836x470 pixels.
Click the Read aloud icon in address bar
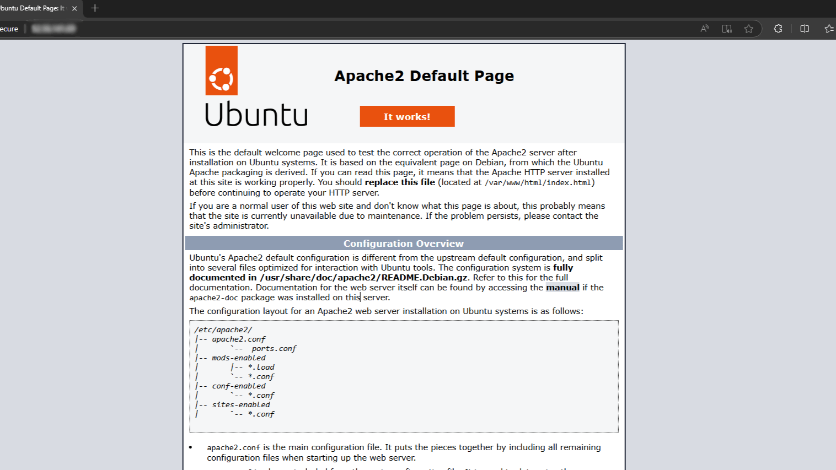(x=704, y=29)
